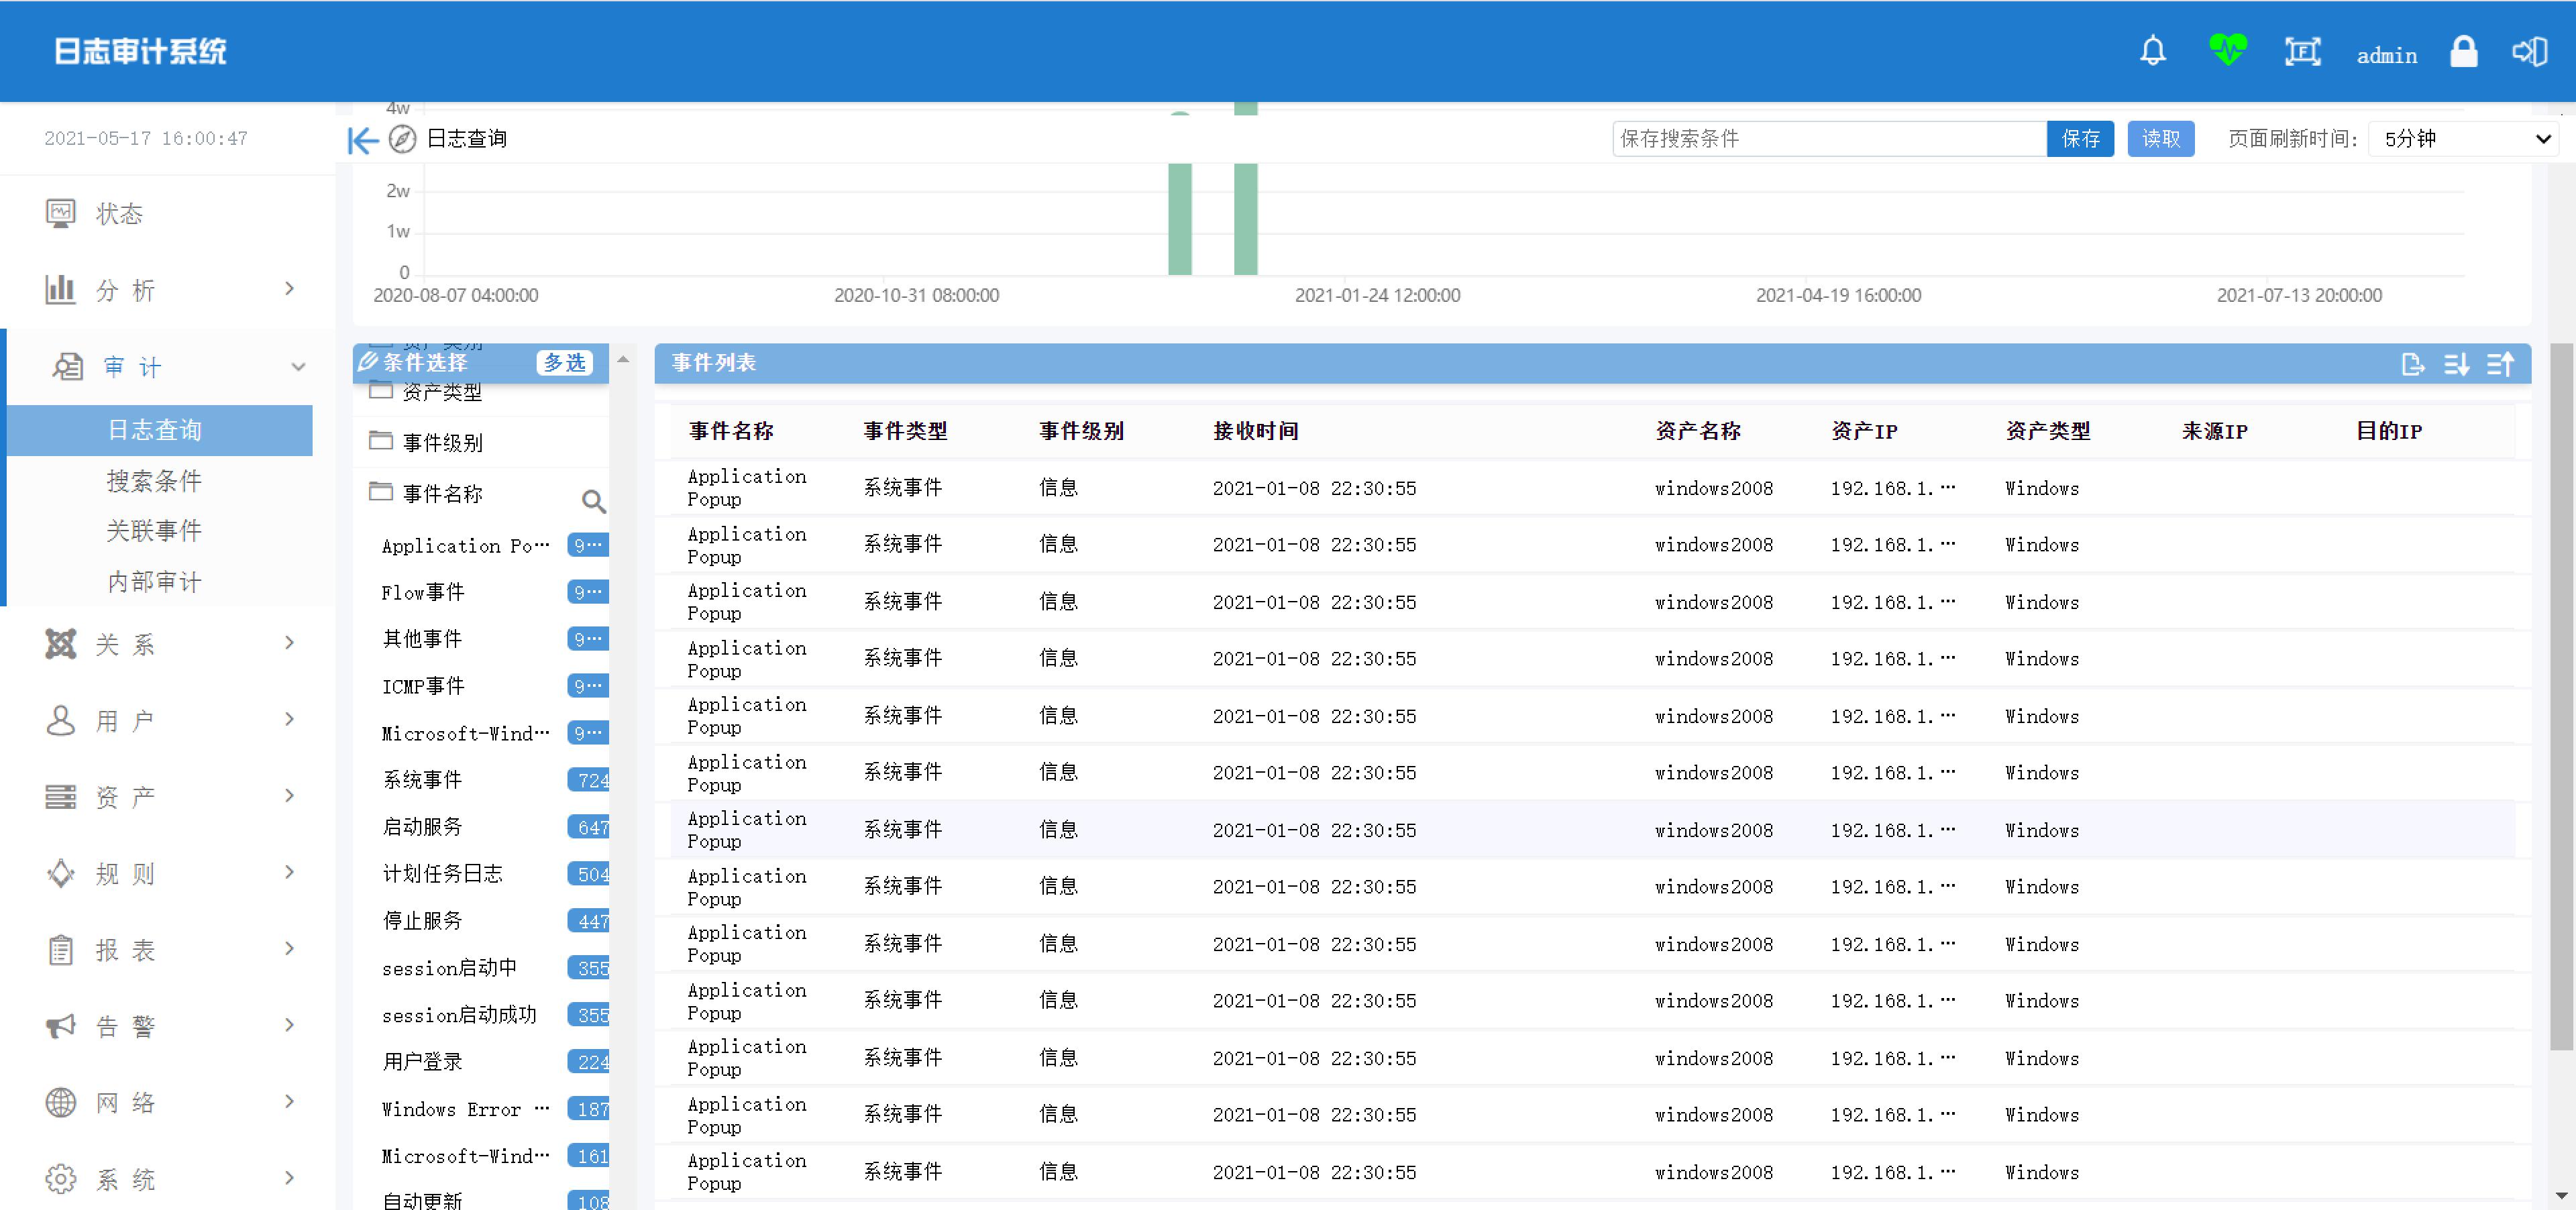The width and height of the screenshot is (2576, 1210).
Task: Click the compass icon beside 日志查询
Action: click(402, 139)
